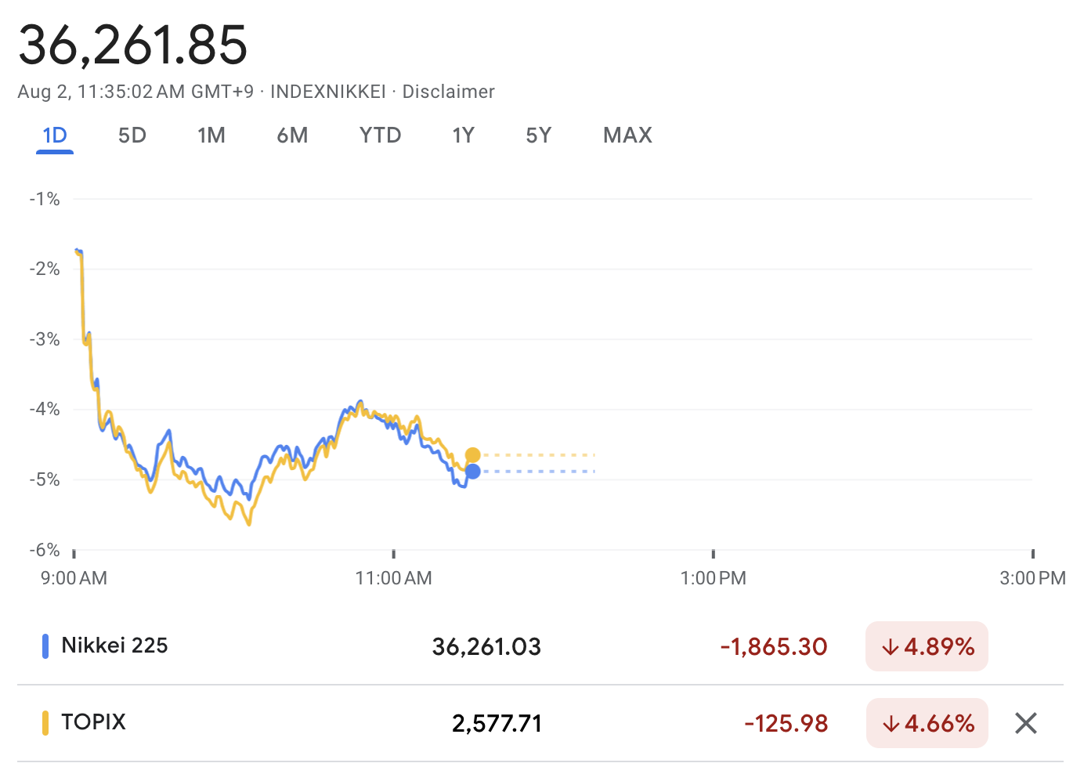
Task: Show the 1M chart range
Action: point(211,136)
